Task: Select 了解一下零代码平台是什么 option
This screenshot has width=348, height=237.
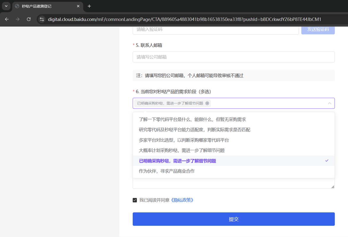Action: point(234,119)
